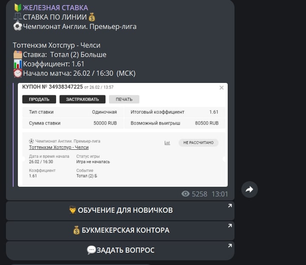Click the НЕ РАССЧИТАНО status badge
This screenshot has height=265, width=306.
(198, 142)
